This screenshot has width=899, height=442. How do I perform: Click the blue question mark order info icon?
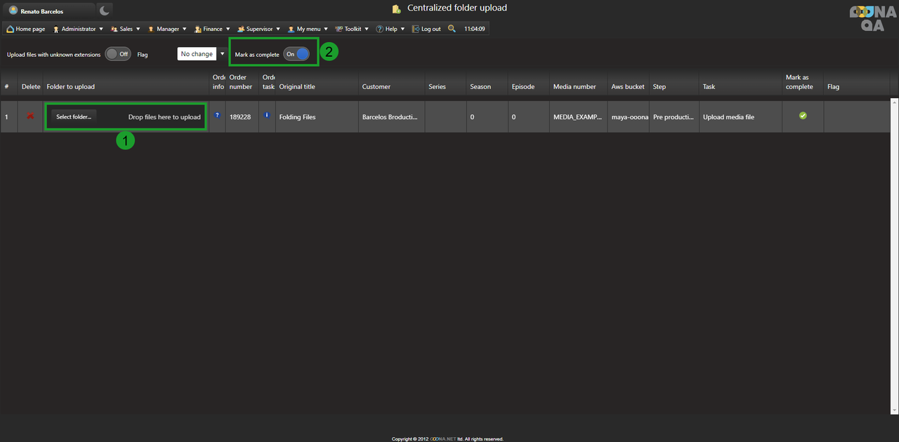217,115
